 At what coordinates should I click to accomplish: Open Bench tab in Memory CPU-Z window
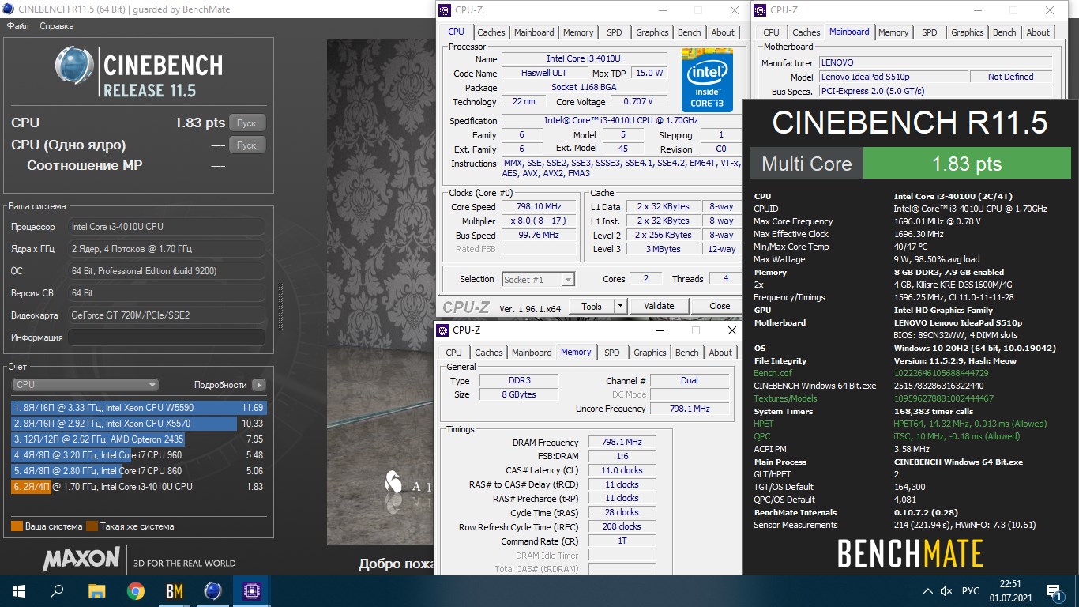point(687,353)
